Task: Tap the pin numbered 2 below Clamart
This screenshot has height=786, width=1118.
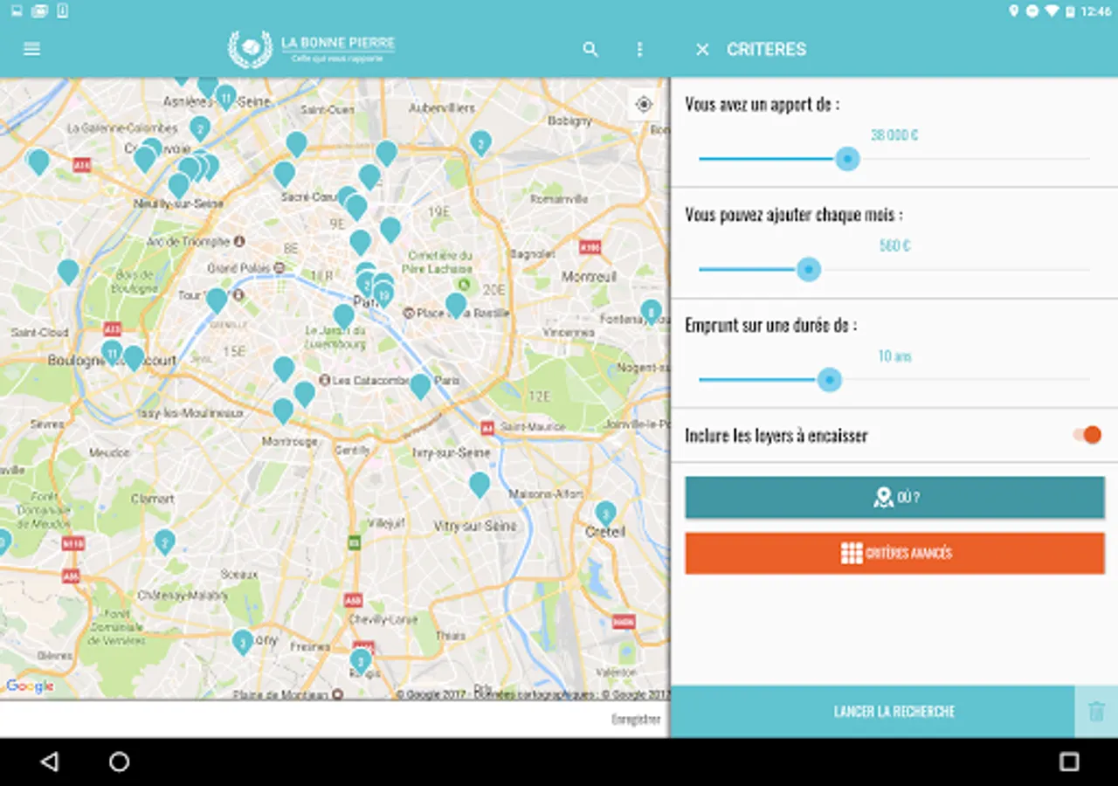Action: (x=164, y=542)
